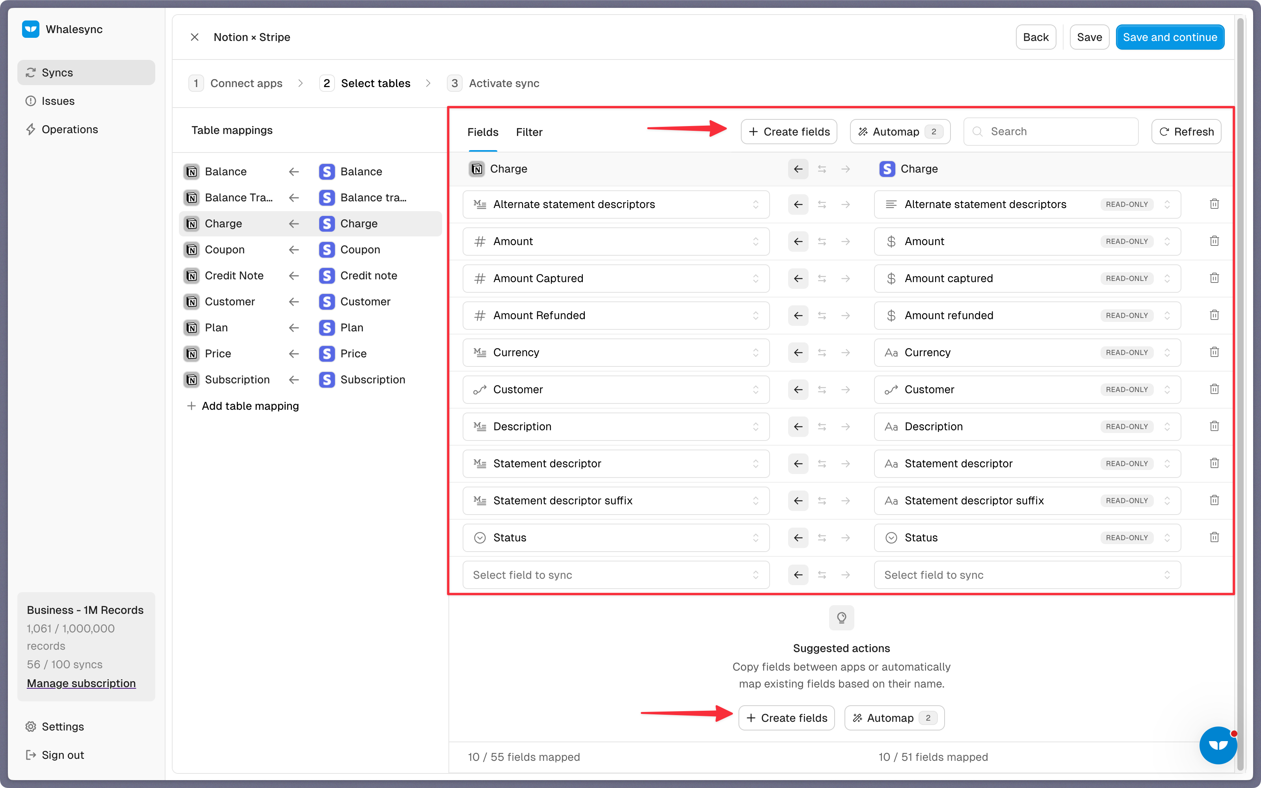Viewport: 1261px width, 788px height.
Task: Select the Balance table mapping
Action: point(310,171)
